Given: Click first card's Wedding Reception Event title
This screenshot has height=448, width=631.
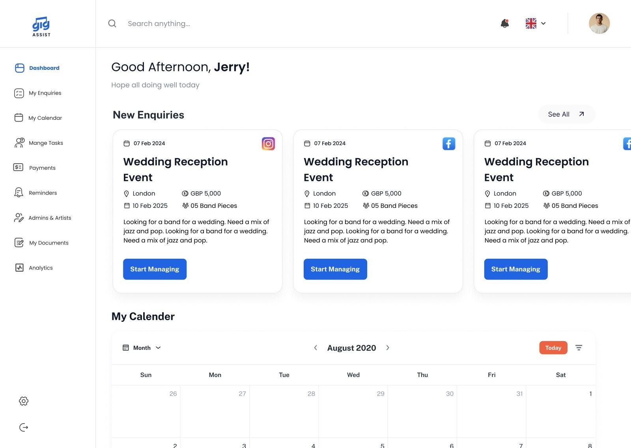Looking at the screenshot, I should tap(175, 170).
